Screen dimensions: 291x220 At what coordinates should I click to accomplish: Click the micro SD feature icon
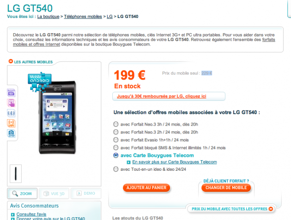coord(11,93)
